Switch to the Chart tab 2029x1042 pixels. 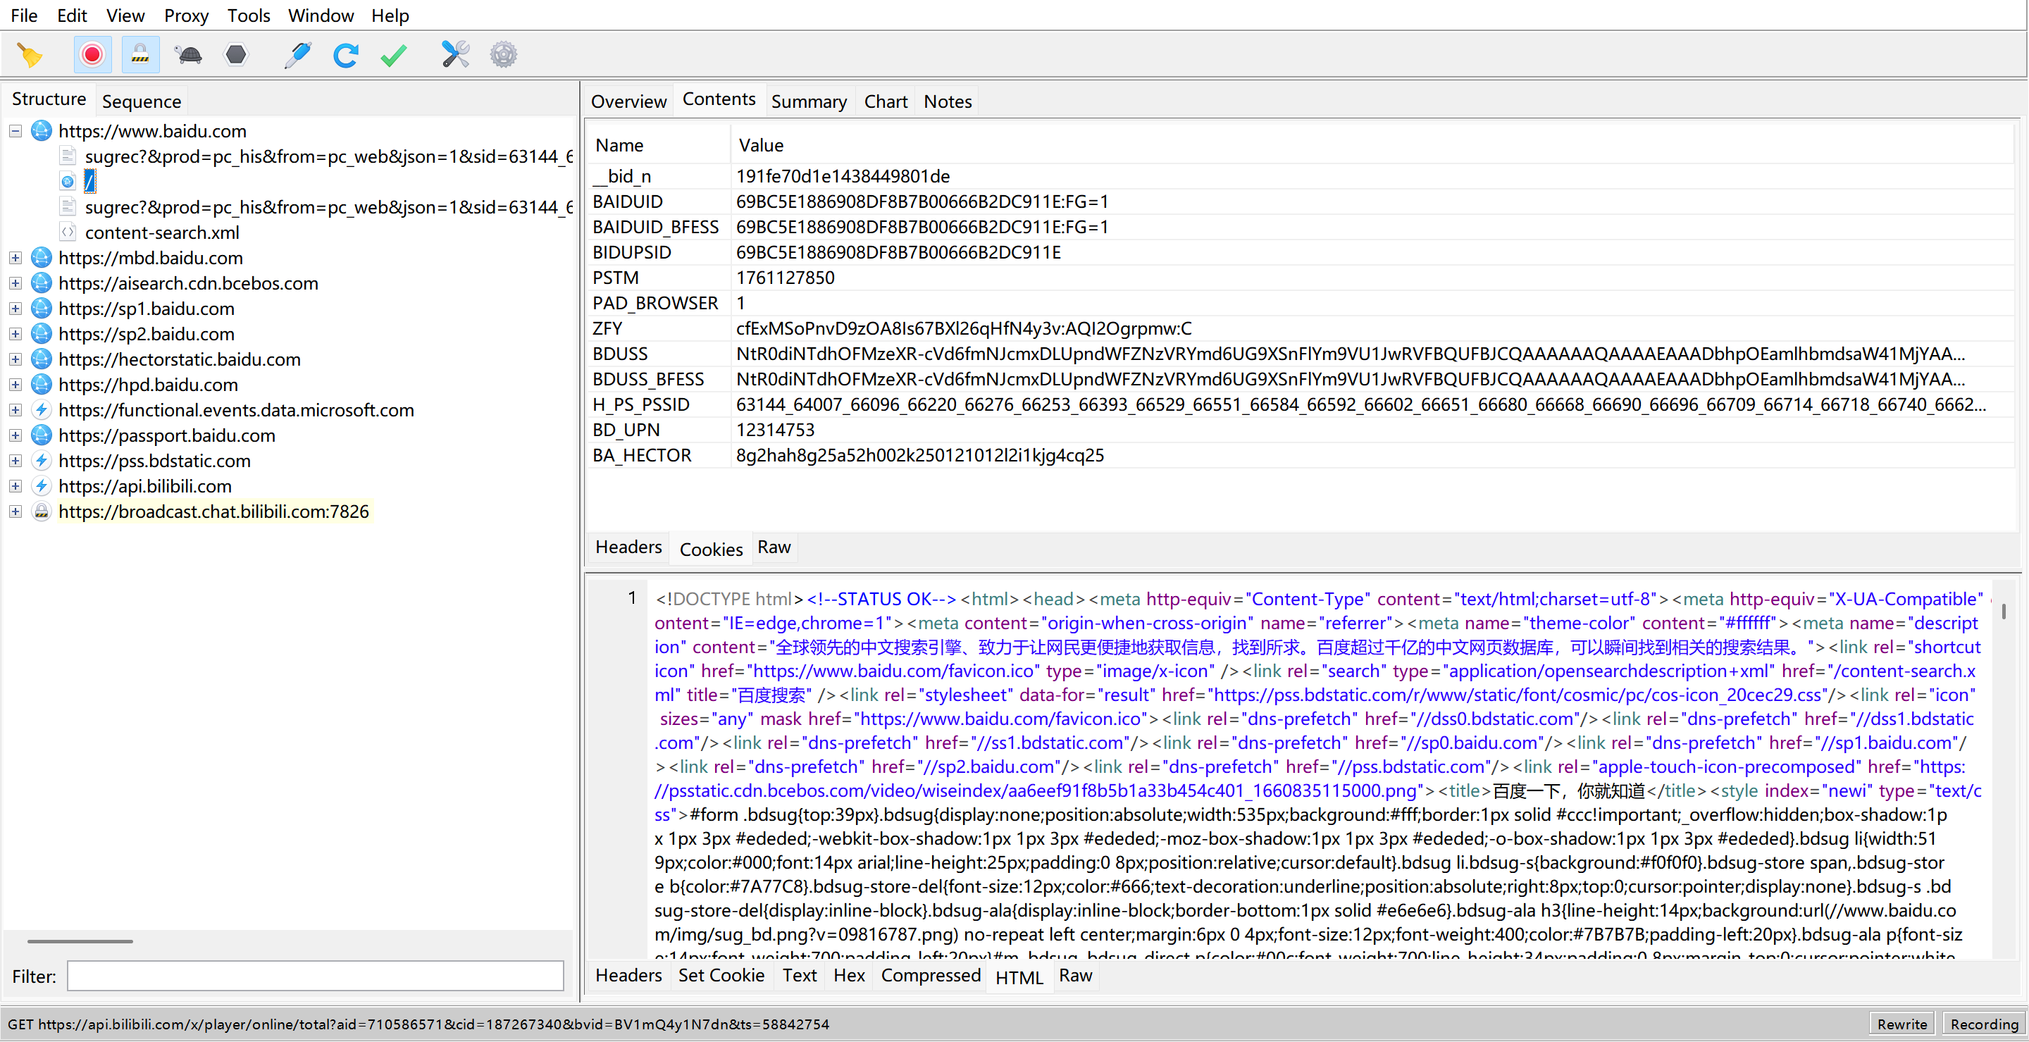pyautogui.click(x=886, y=101)
